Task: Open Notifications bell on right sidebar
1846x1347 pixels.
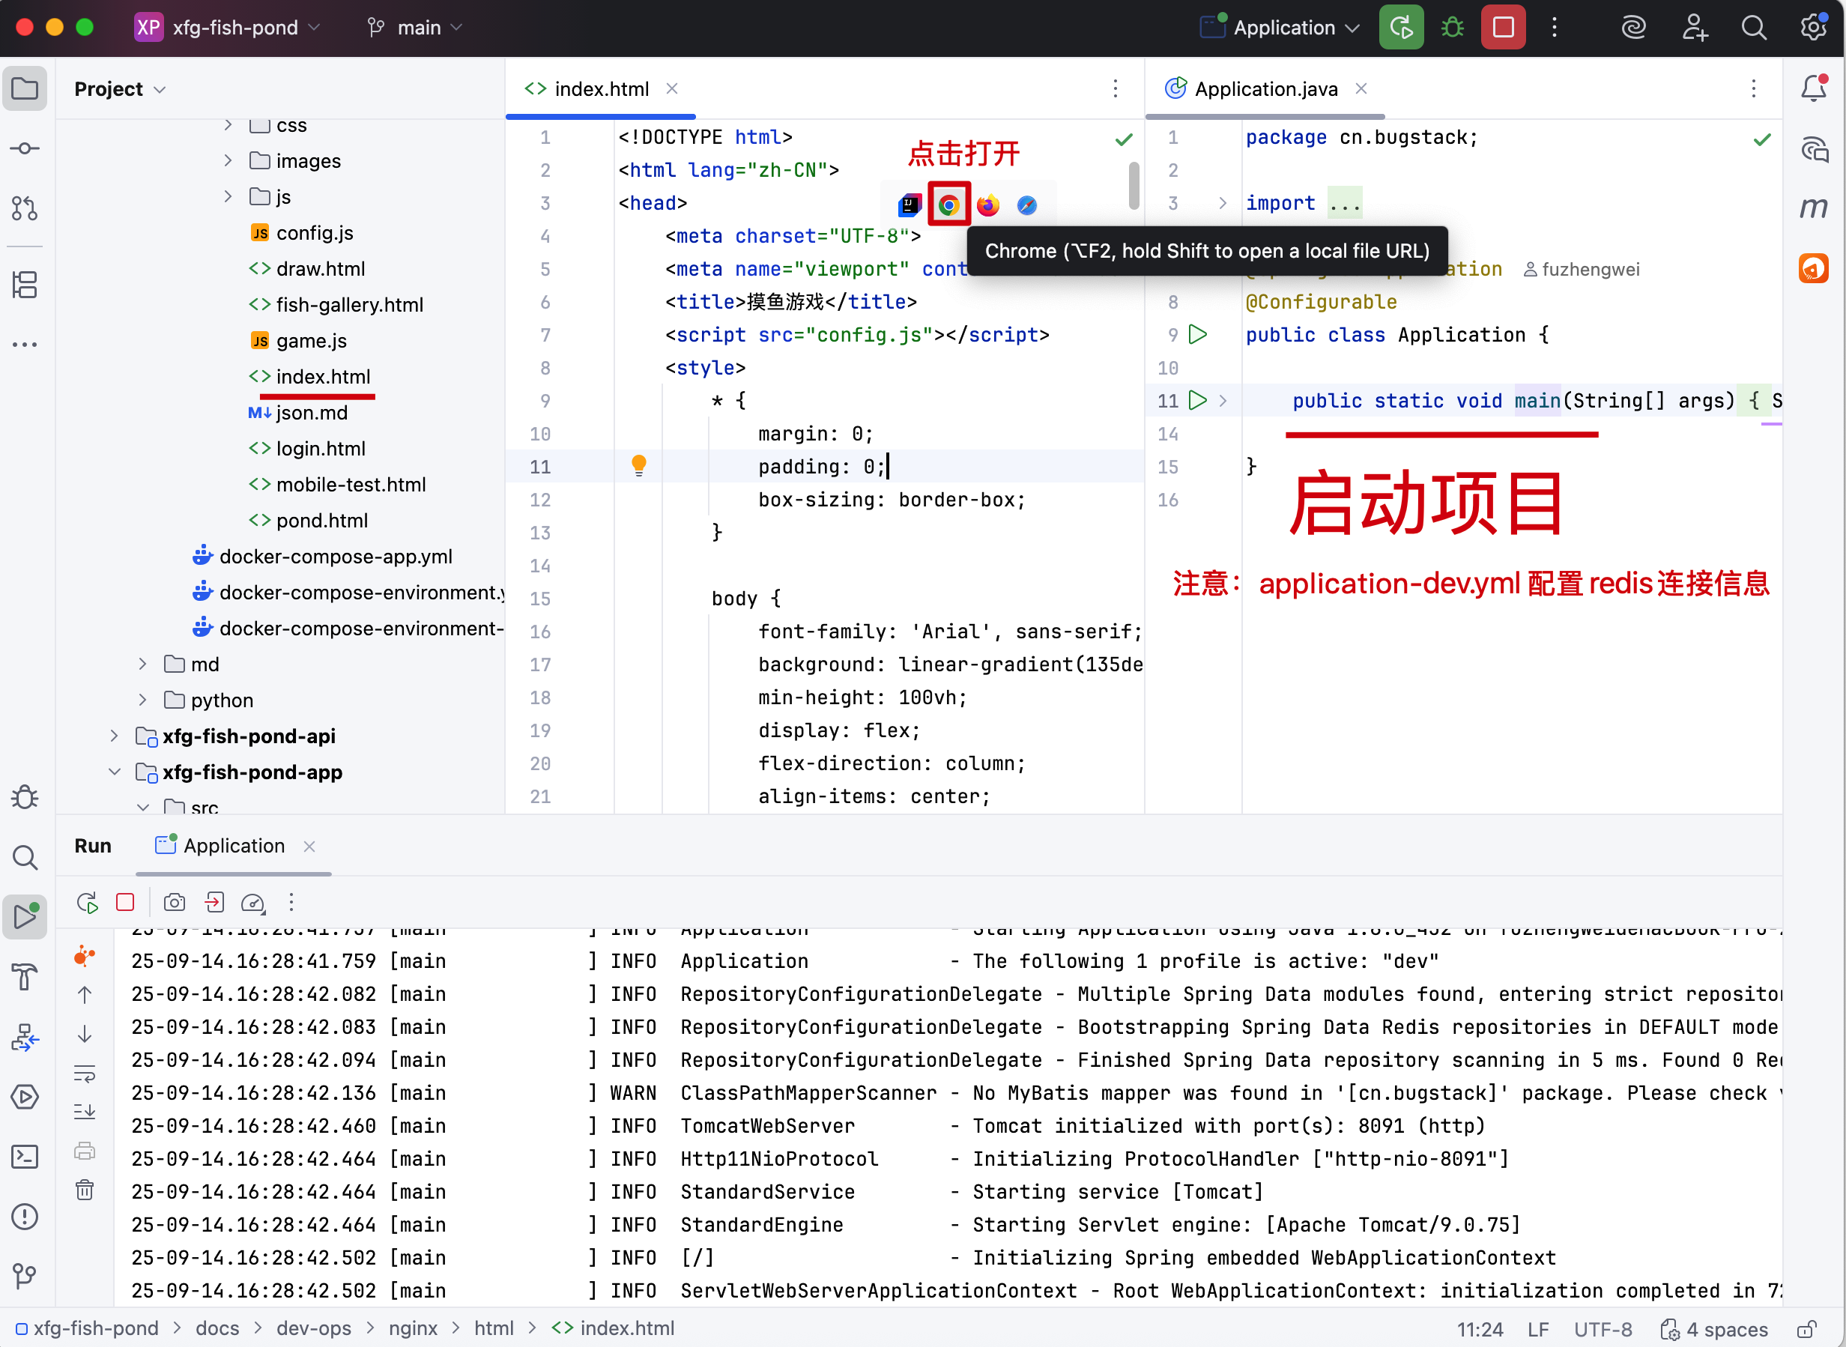Action: 1813,88
